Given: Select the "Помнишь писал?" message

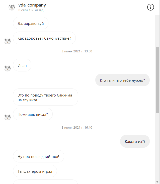Looking at the screenshot, I should tap(33, 114).
